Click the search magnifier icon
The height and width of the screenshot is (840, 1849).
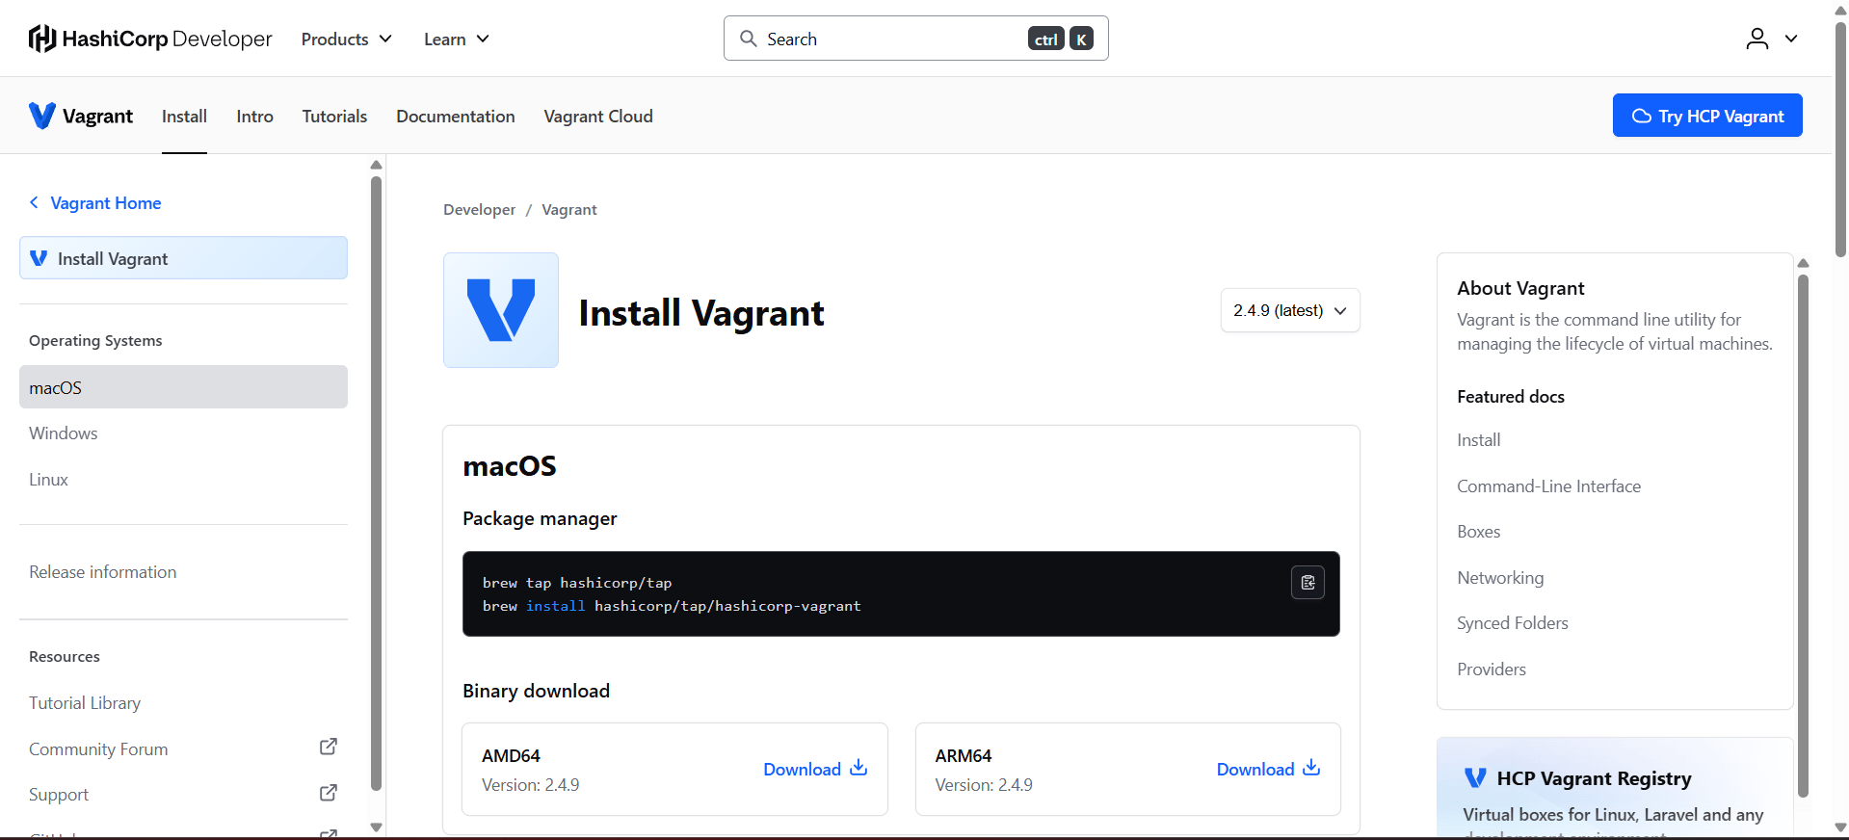point(748,39)
